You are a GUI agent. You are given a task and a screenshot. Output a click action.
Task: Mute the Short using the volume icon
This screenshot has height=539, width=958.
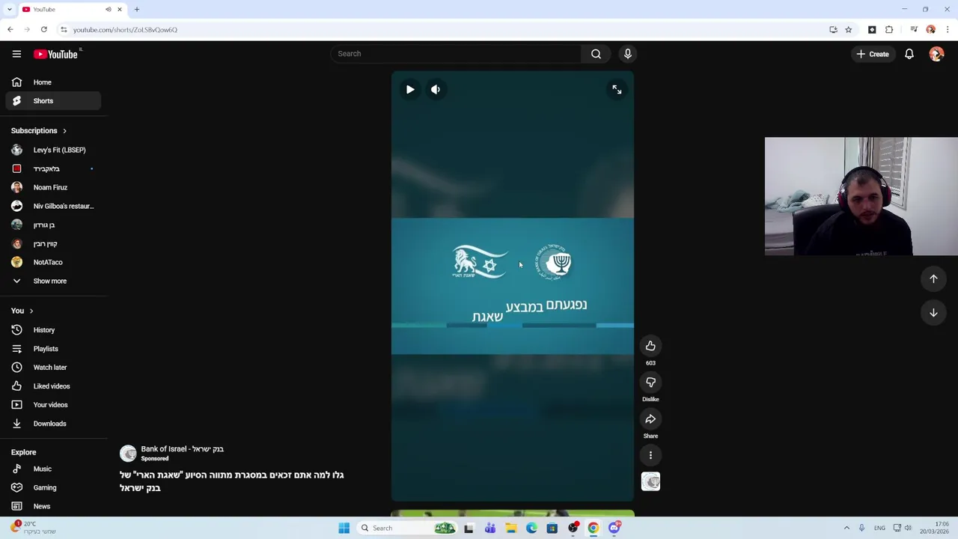click(436, 90)
